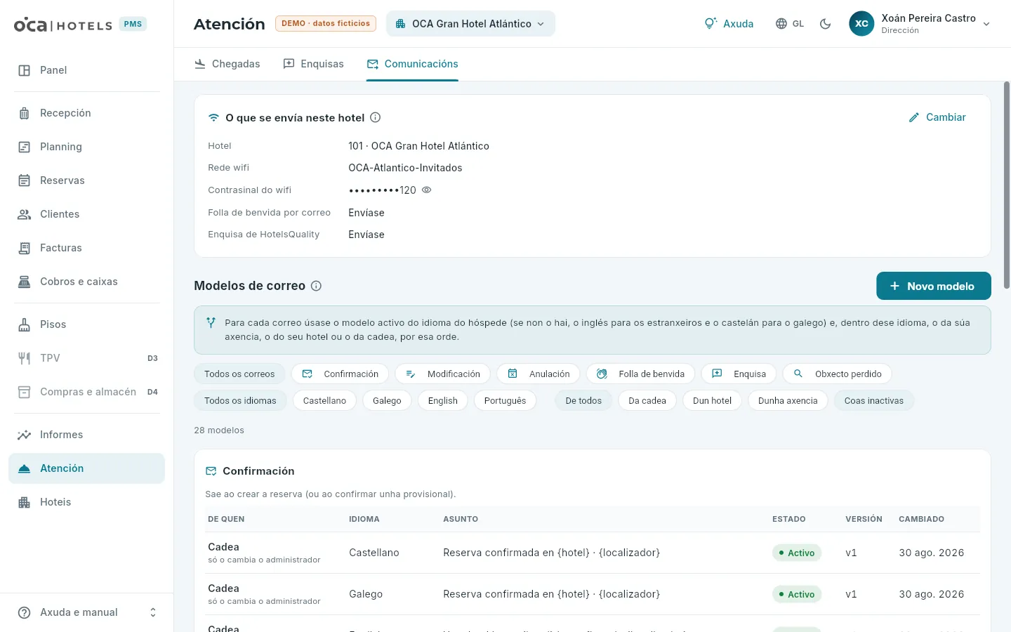
Task: Click the XC user avatar
Action: pos(861,24)
